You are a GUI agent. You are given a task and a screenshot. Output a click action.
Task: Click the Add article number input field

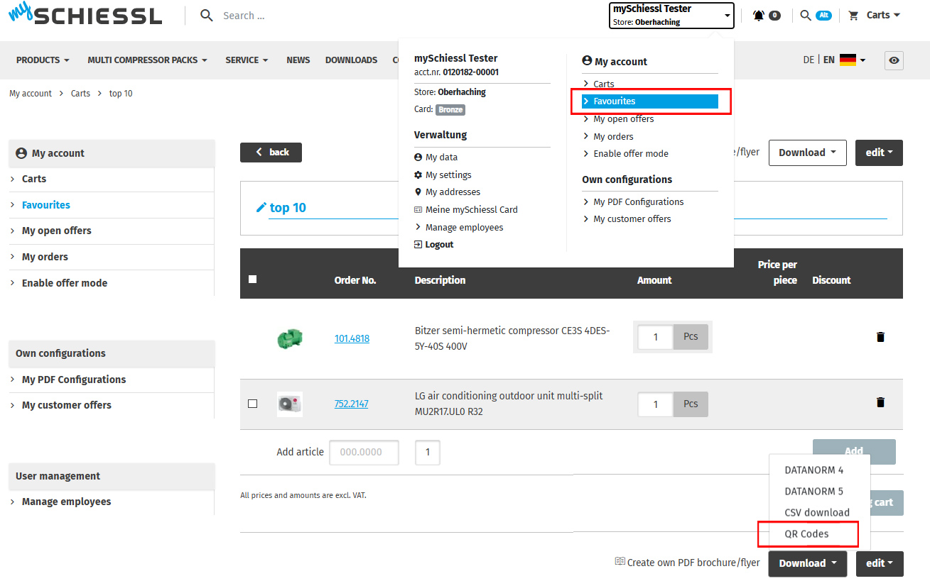pyautogui.click(x=364, y=452)
